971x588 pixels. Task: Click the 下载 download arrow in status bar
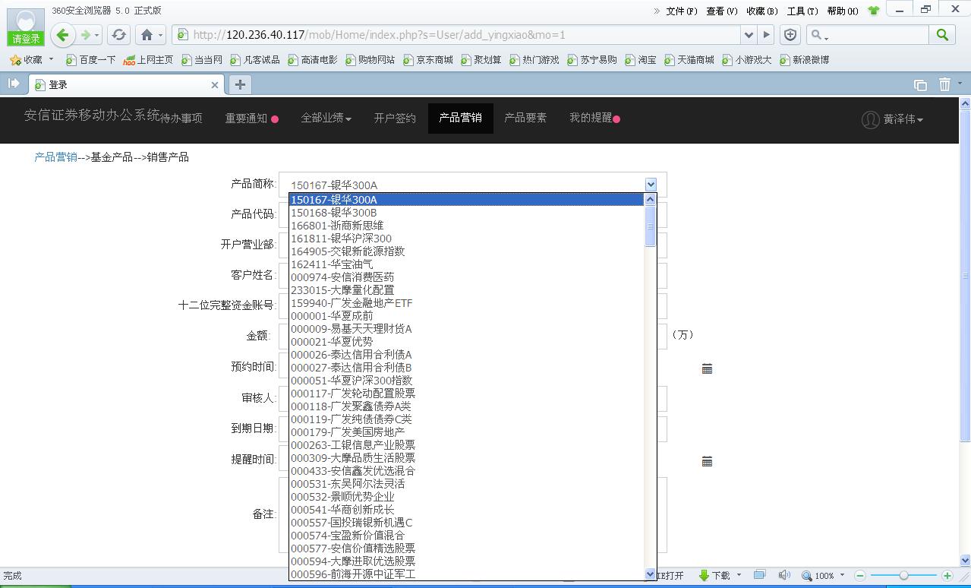click(714, 575)
